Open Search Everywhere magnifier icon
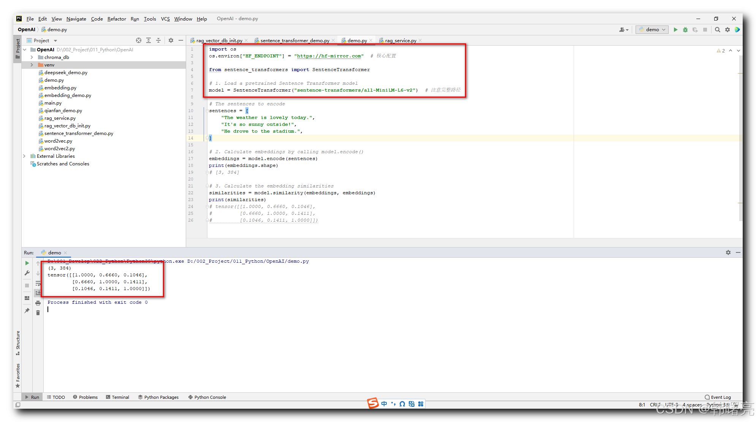This screenshot has width=756, height=422. click(x=718, y=30)
